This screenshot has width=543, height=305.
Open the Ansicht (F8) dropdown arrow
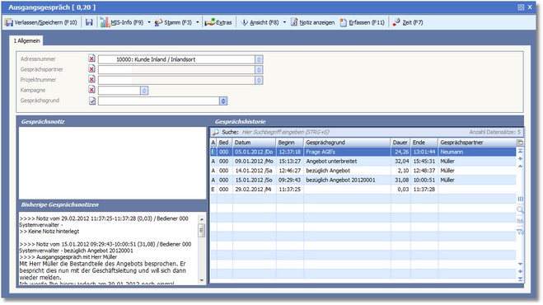[x=284, y=22]
